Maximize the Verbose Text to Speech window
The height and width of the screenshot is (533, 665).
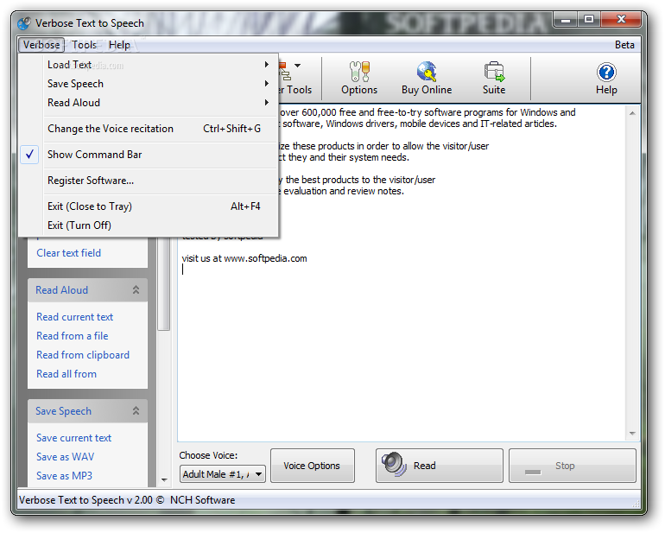tap(589, 20)
